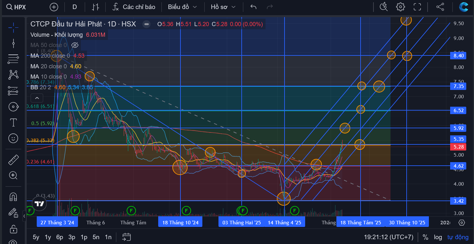Open the Các chỉ báo indicators dialog
The height and width of the screenshot is (244, 474).
[x=134, y=7]
